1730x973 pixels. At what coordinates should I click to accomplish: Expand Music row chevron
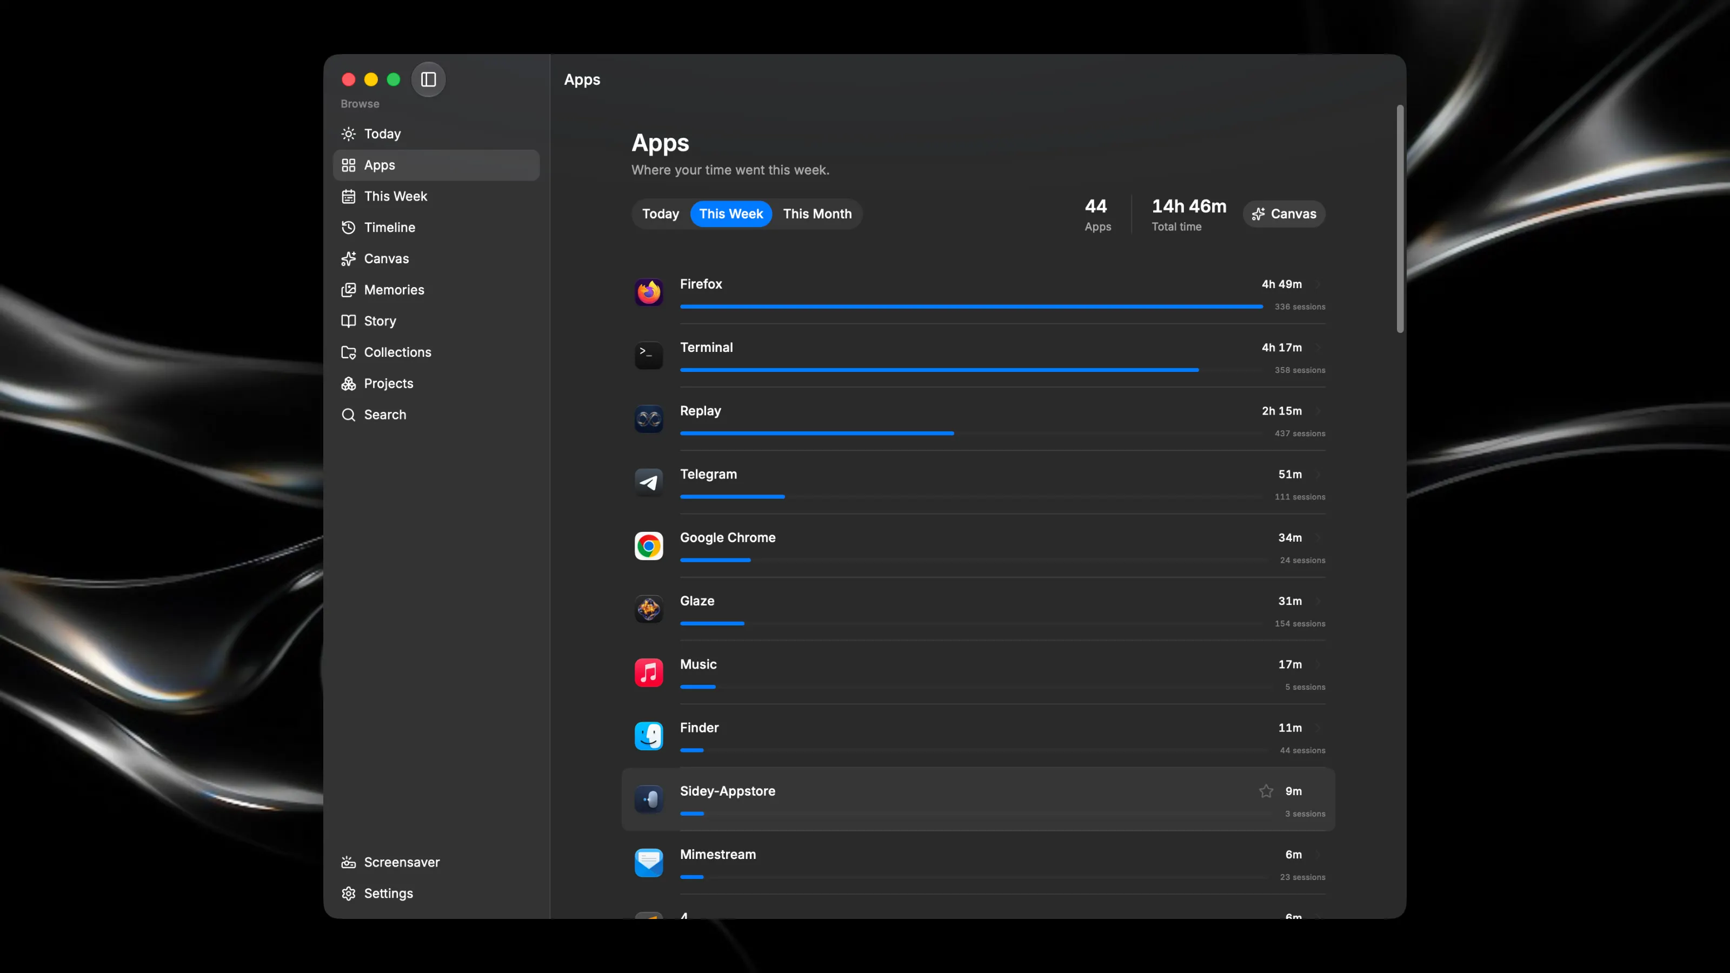point(1318,665)
